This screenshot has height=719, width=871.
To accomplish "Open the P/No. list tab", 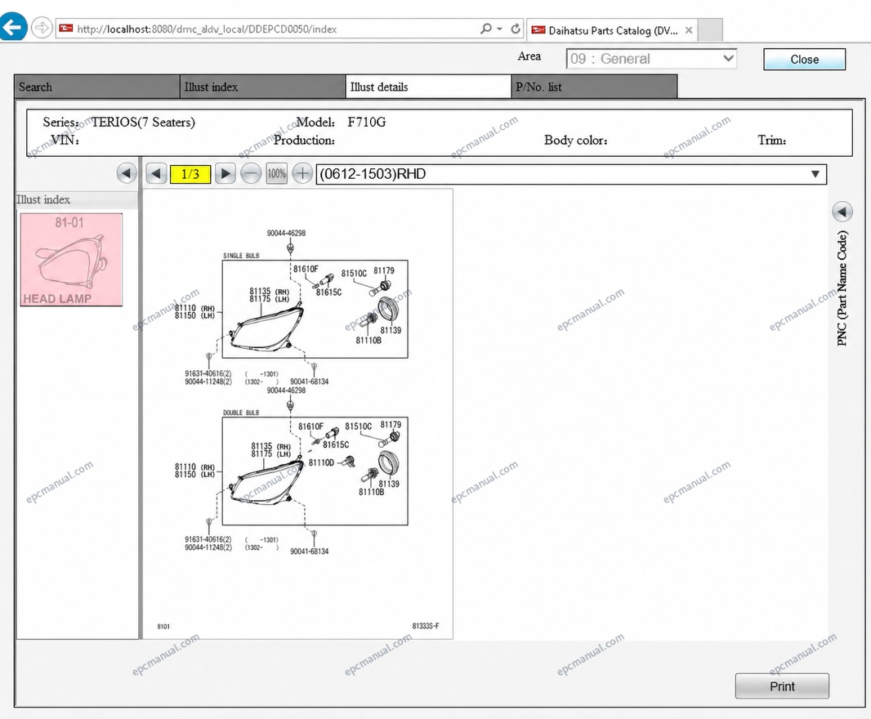I will click(594, 87).
